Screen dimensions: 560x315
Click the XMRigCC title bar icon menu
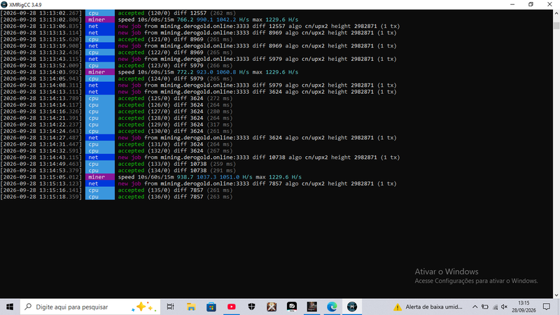coord(4,5)
